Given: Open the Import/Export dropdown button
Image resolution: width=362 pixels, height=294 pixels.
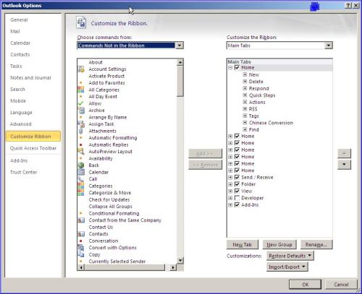Looking at the screenshot, I should pyautogui.click(x=287, y=267).
